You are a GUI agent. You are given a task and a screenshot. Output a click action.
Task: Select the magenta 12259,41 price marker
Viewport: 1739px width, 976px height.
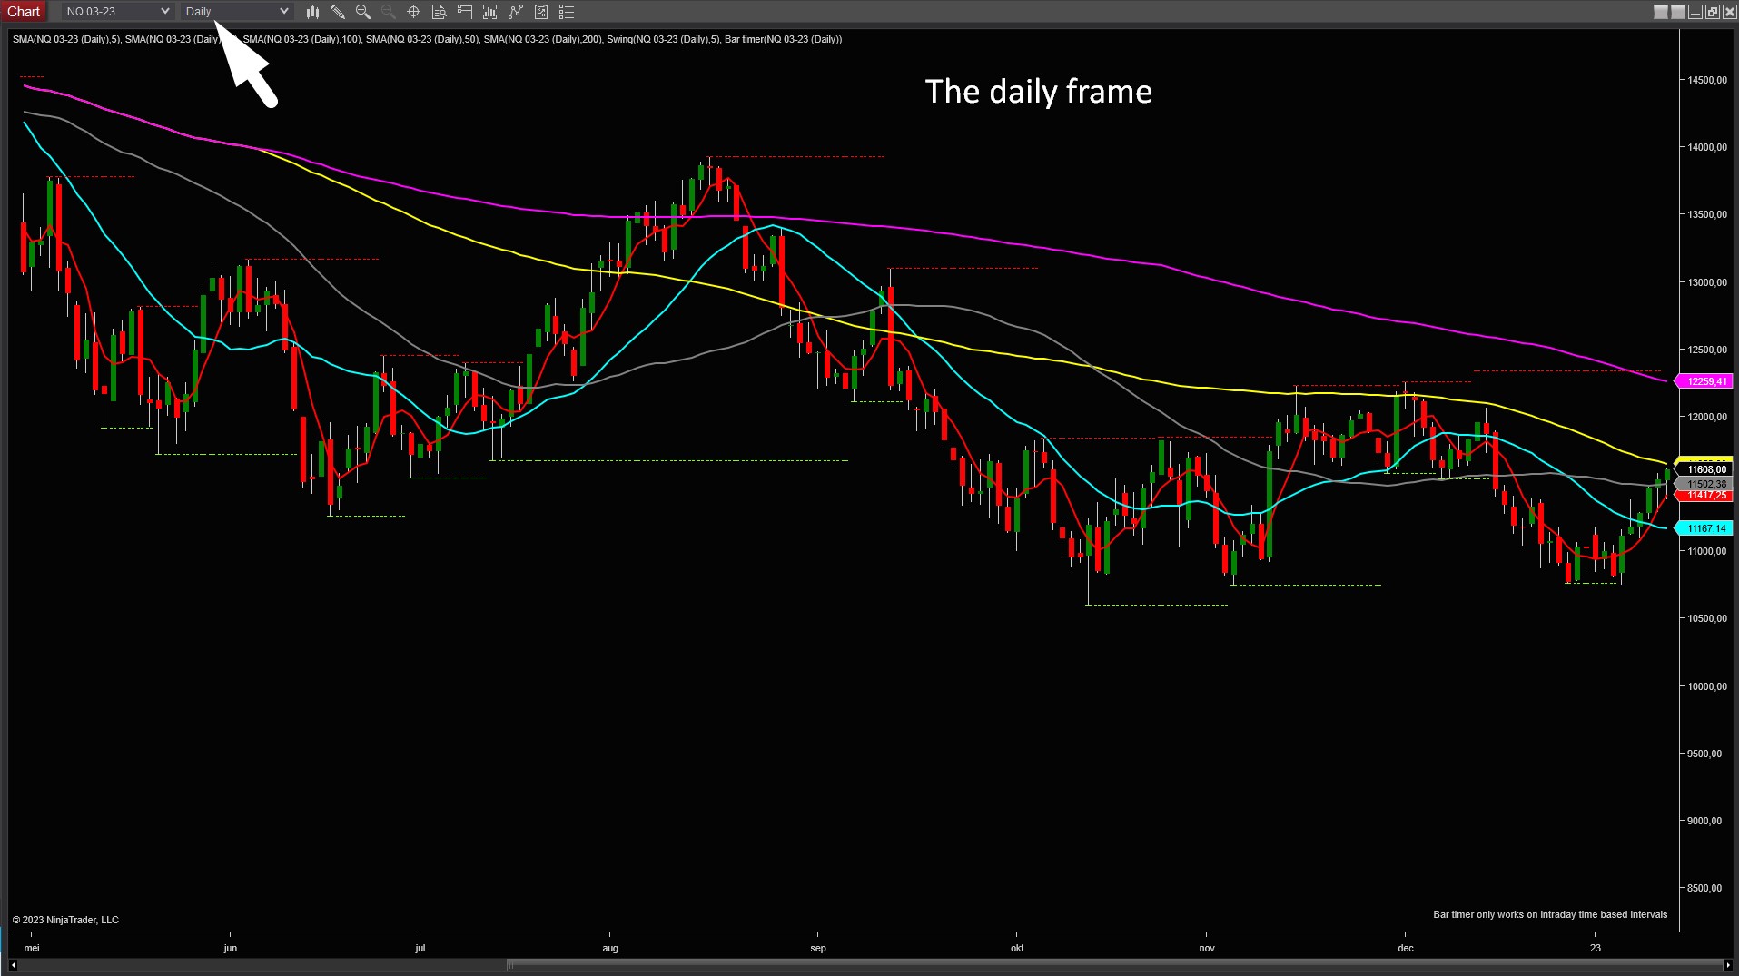(1704, 380)
